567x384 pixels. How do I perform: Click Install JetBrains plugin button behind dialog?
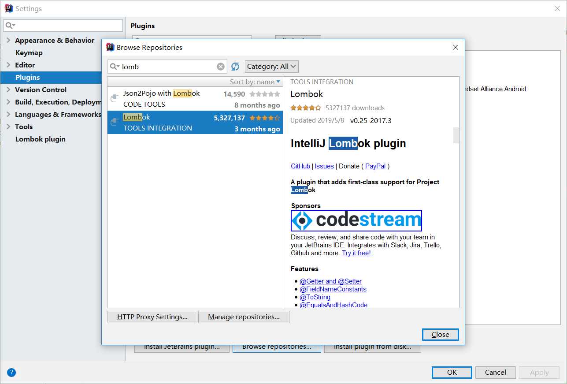[182, 348]
